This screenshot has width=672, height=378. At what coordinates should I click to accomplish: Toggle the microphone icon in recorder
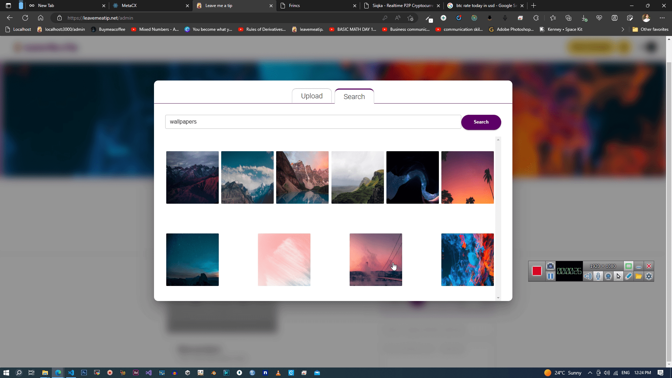[x=598, y=276]
